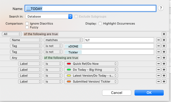171x102 pixels.
Task: Remove the Tag is not Tickler row
Action: (x=159, y=52)
